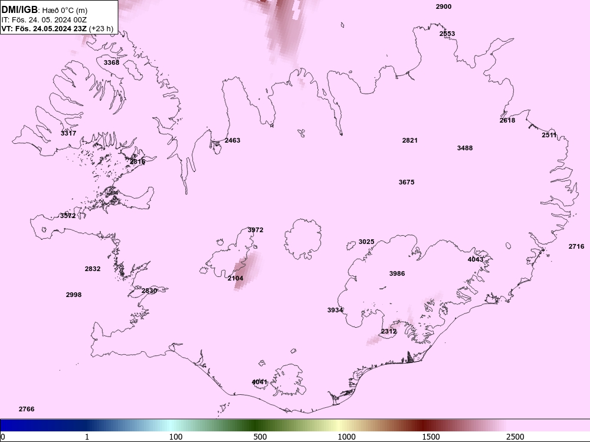The width and height of the screenshot is (590, 442).
Task: Click the VT: Fös. 24.05.2024 23Z line
Action: 57,28
